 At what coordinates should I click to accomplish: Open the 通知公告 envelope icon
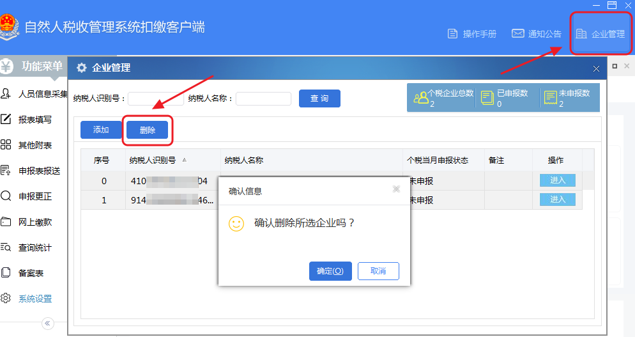[518, 33]
